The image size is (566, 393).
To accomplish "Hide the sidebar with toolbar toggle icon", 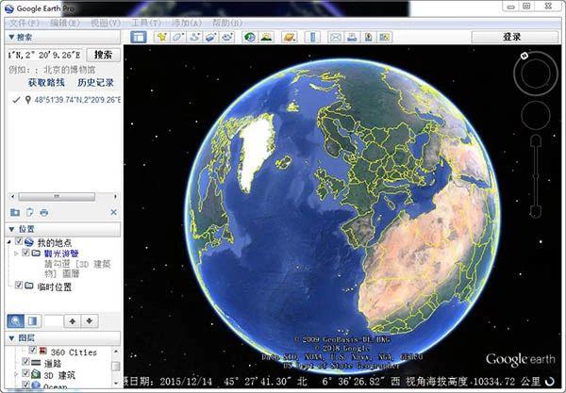I will [x=139, y=37].
